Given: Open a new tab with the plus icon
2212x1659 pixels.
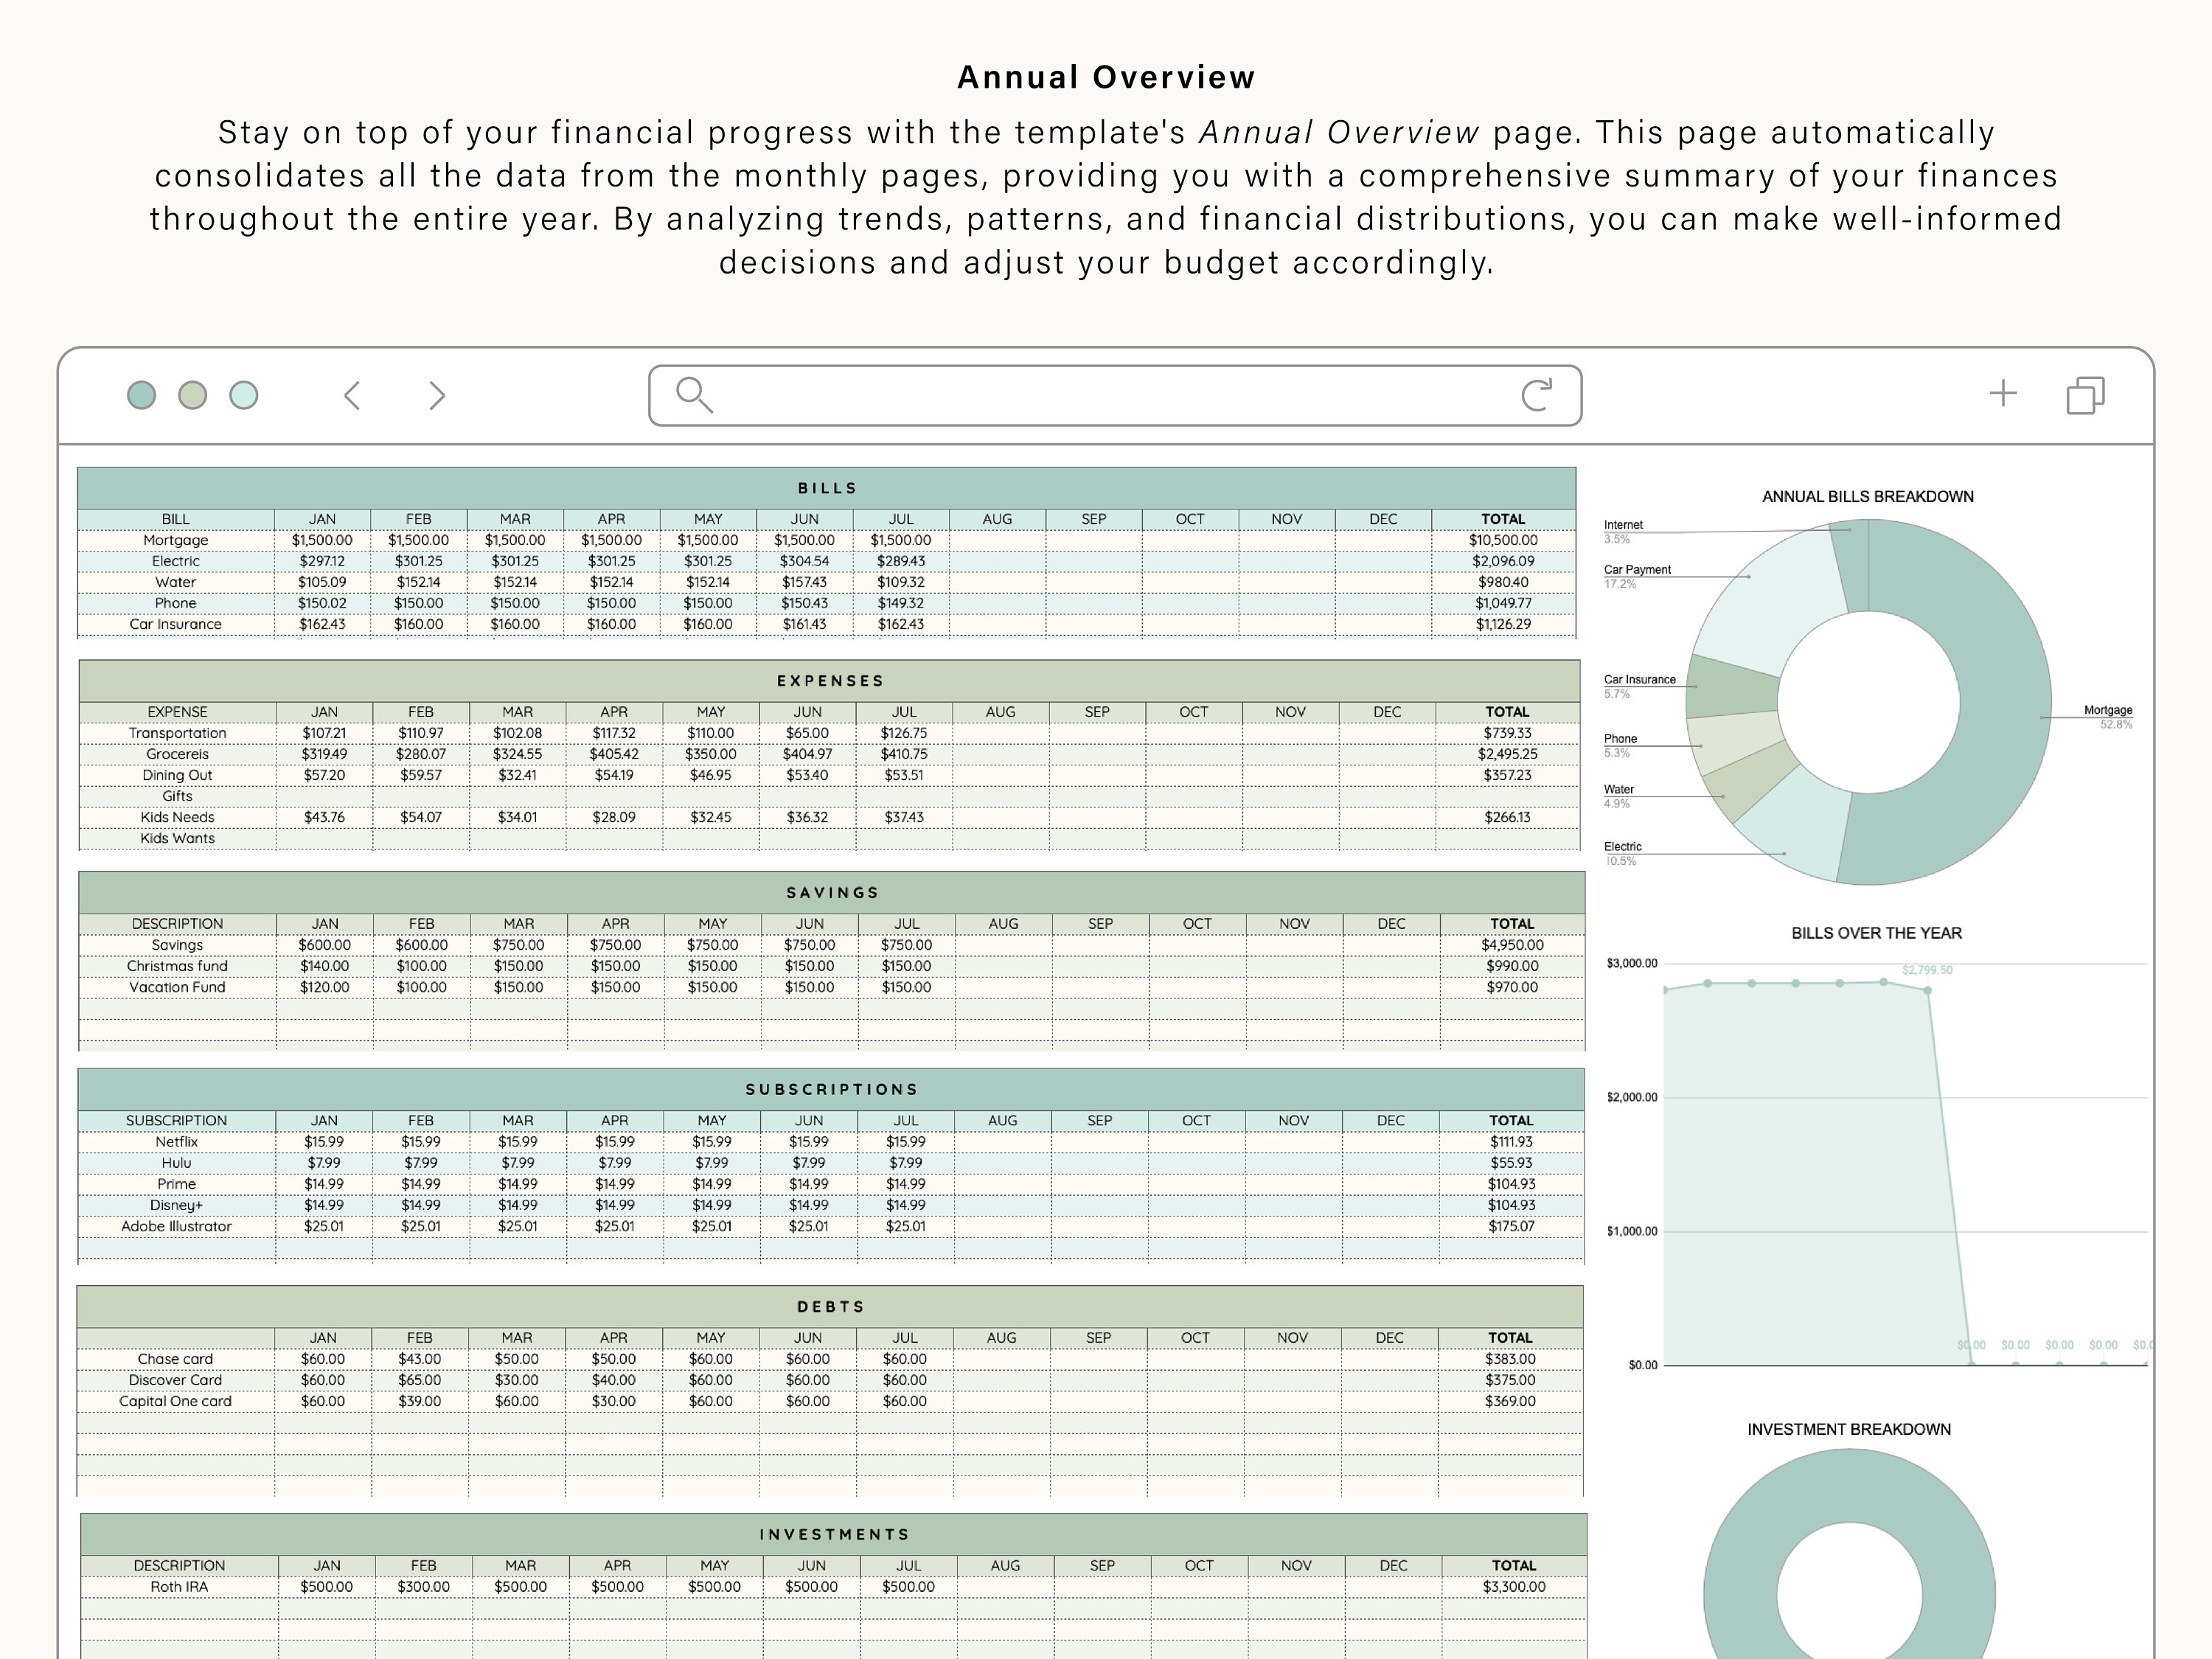Looking at the screenshot, I should pos(2003,393).
